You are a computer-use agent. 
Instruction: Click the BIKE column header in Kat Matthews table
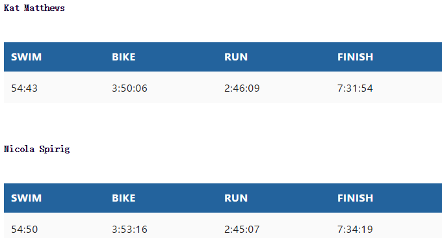pos(123,57)
